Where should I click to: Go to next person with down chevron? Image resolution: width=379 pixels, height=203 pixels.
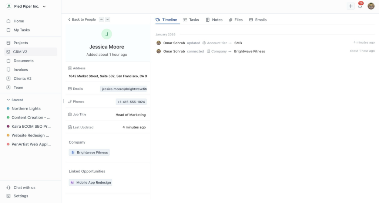(107, 20)
